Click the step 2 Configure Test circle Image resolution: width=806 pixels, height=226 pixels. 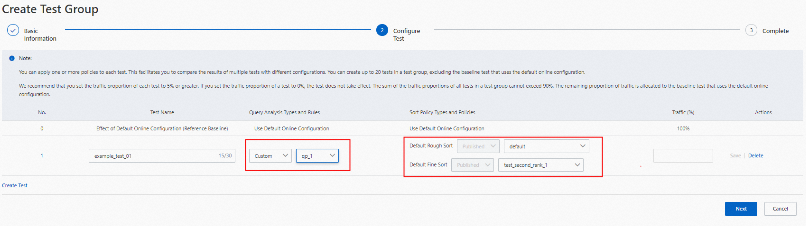[382, 30]
